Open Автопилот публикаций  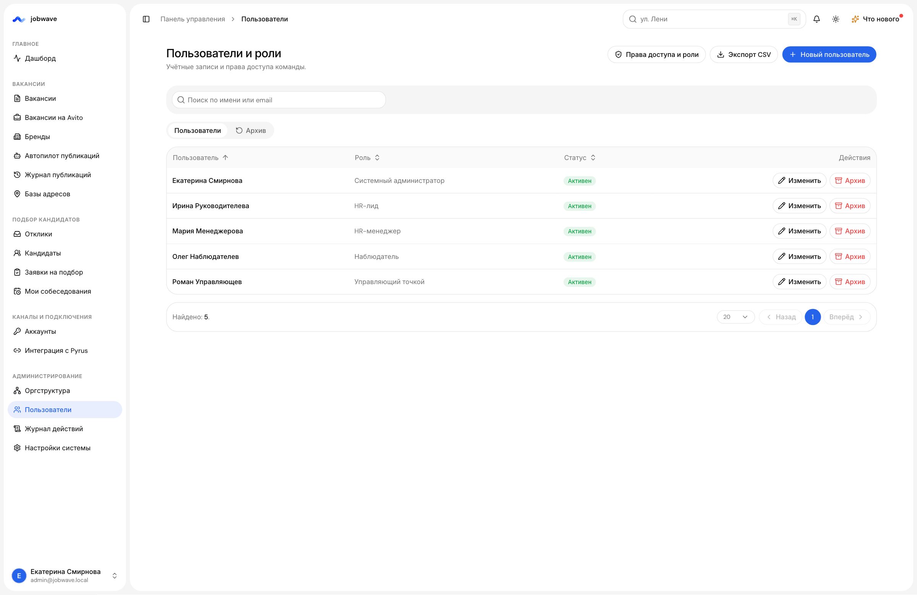tap(65, 155)
